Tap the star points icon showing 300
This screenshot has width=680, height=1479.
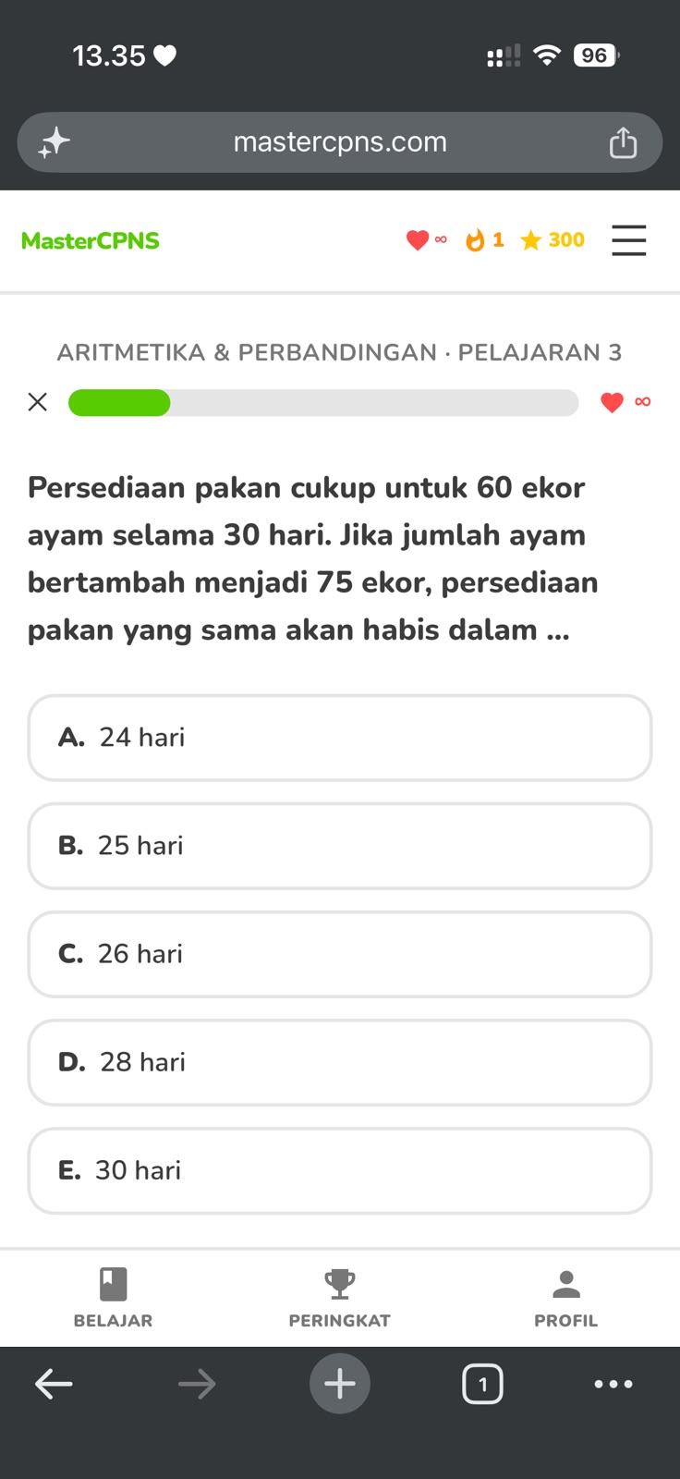pyautogui.click(x=530, y=240)
